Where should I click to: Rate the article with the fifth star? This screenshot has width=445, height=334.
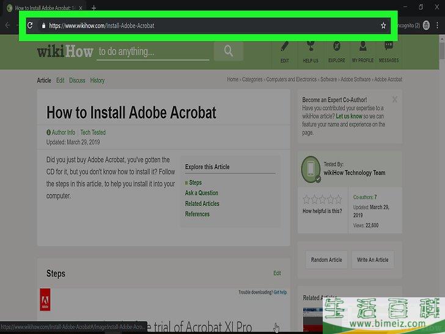338,199
